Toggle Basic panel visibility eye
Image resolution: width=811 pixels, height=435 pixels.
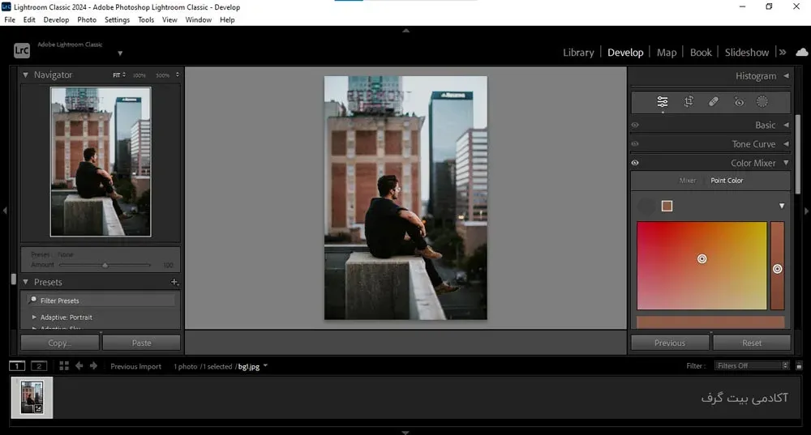[635, 125]
